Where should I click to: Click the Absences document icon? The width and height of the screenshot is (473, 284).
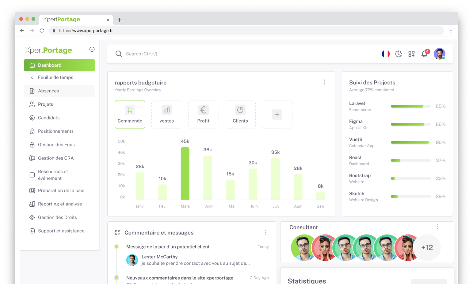(32, 91)
